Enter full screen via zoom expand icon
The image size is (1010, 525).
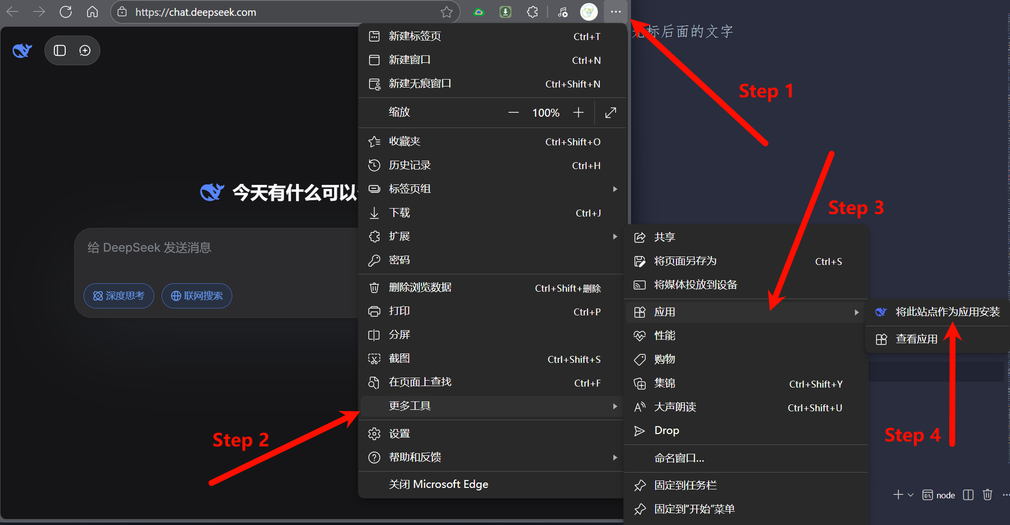click(610, 113)
